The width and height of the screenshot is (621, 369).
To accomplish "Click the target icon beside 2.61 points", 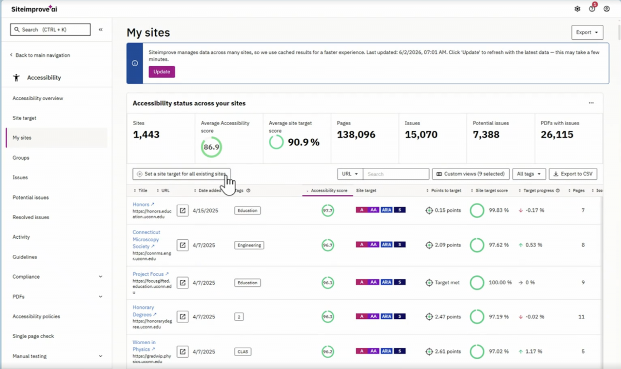I will [429, 351].
